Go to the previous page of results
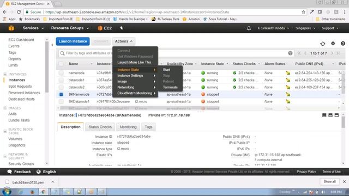 tap(305, 53)
